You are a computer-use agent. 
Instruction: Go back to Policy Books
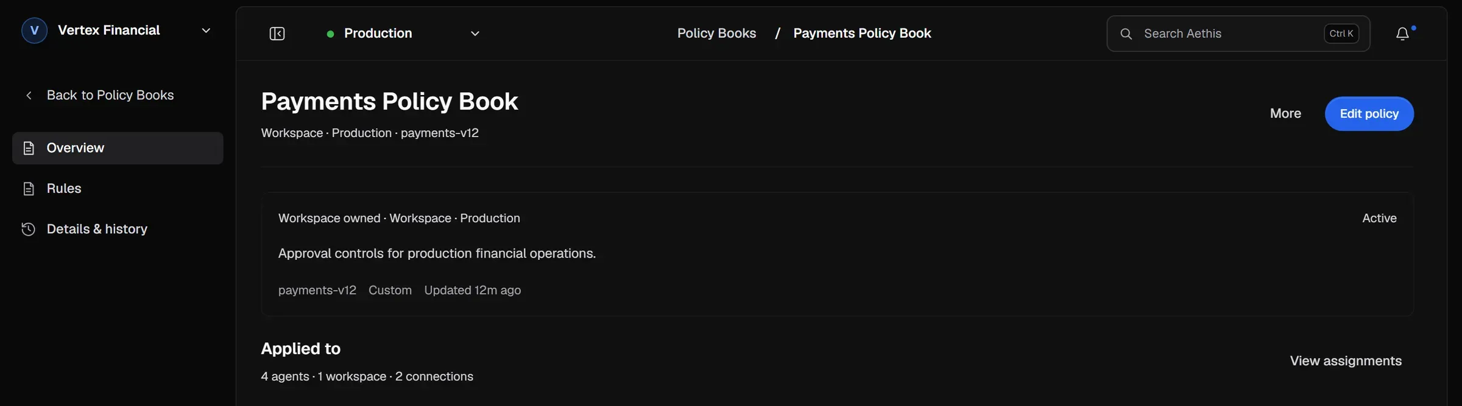point(110,95)
